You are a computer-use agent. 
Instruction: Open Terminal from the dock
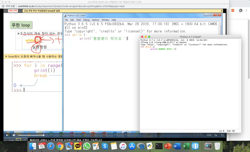(x=159, y=146)
